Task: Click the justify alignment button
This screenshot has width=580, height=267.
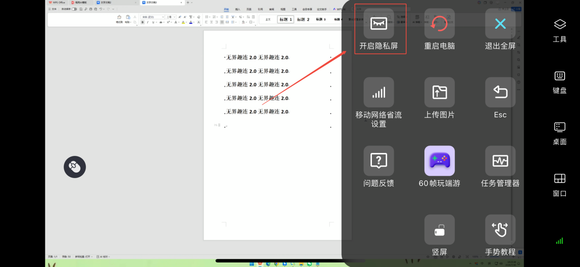Action: [x=222, y=22]
